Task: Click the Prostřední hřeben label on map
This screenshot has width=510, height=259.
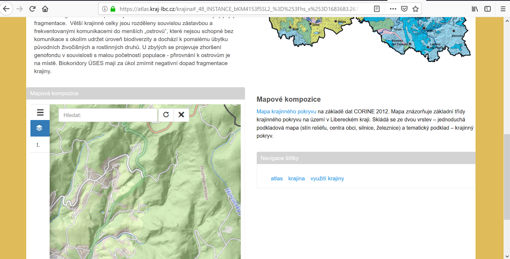Action: 204,183
